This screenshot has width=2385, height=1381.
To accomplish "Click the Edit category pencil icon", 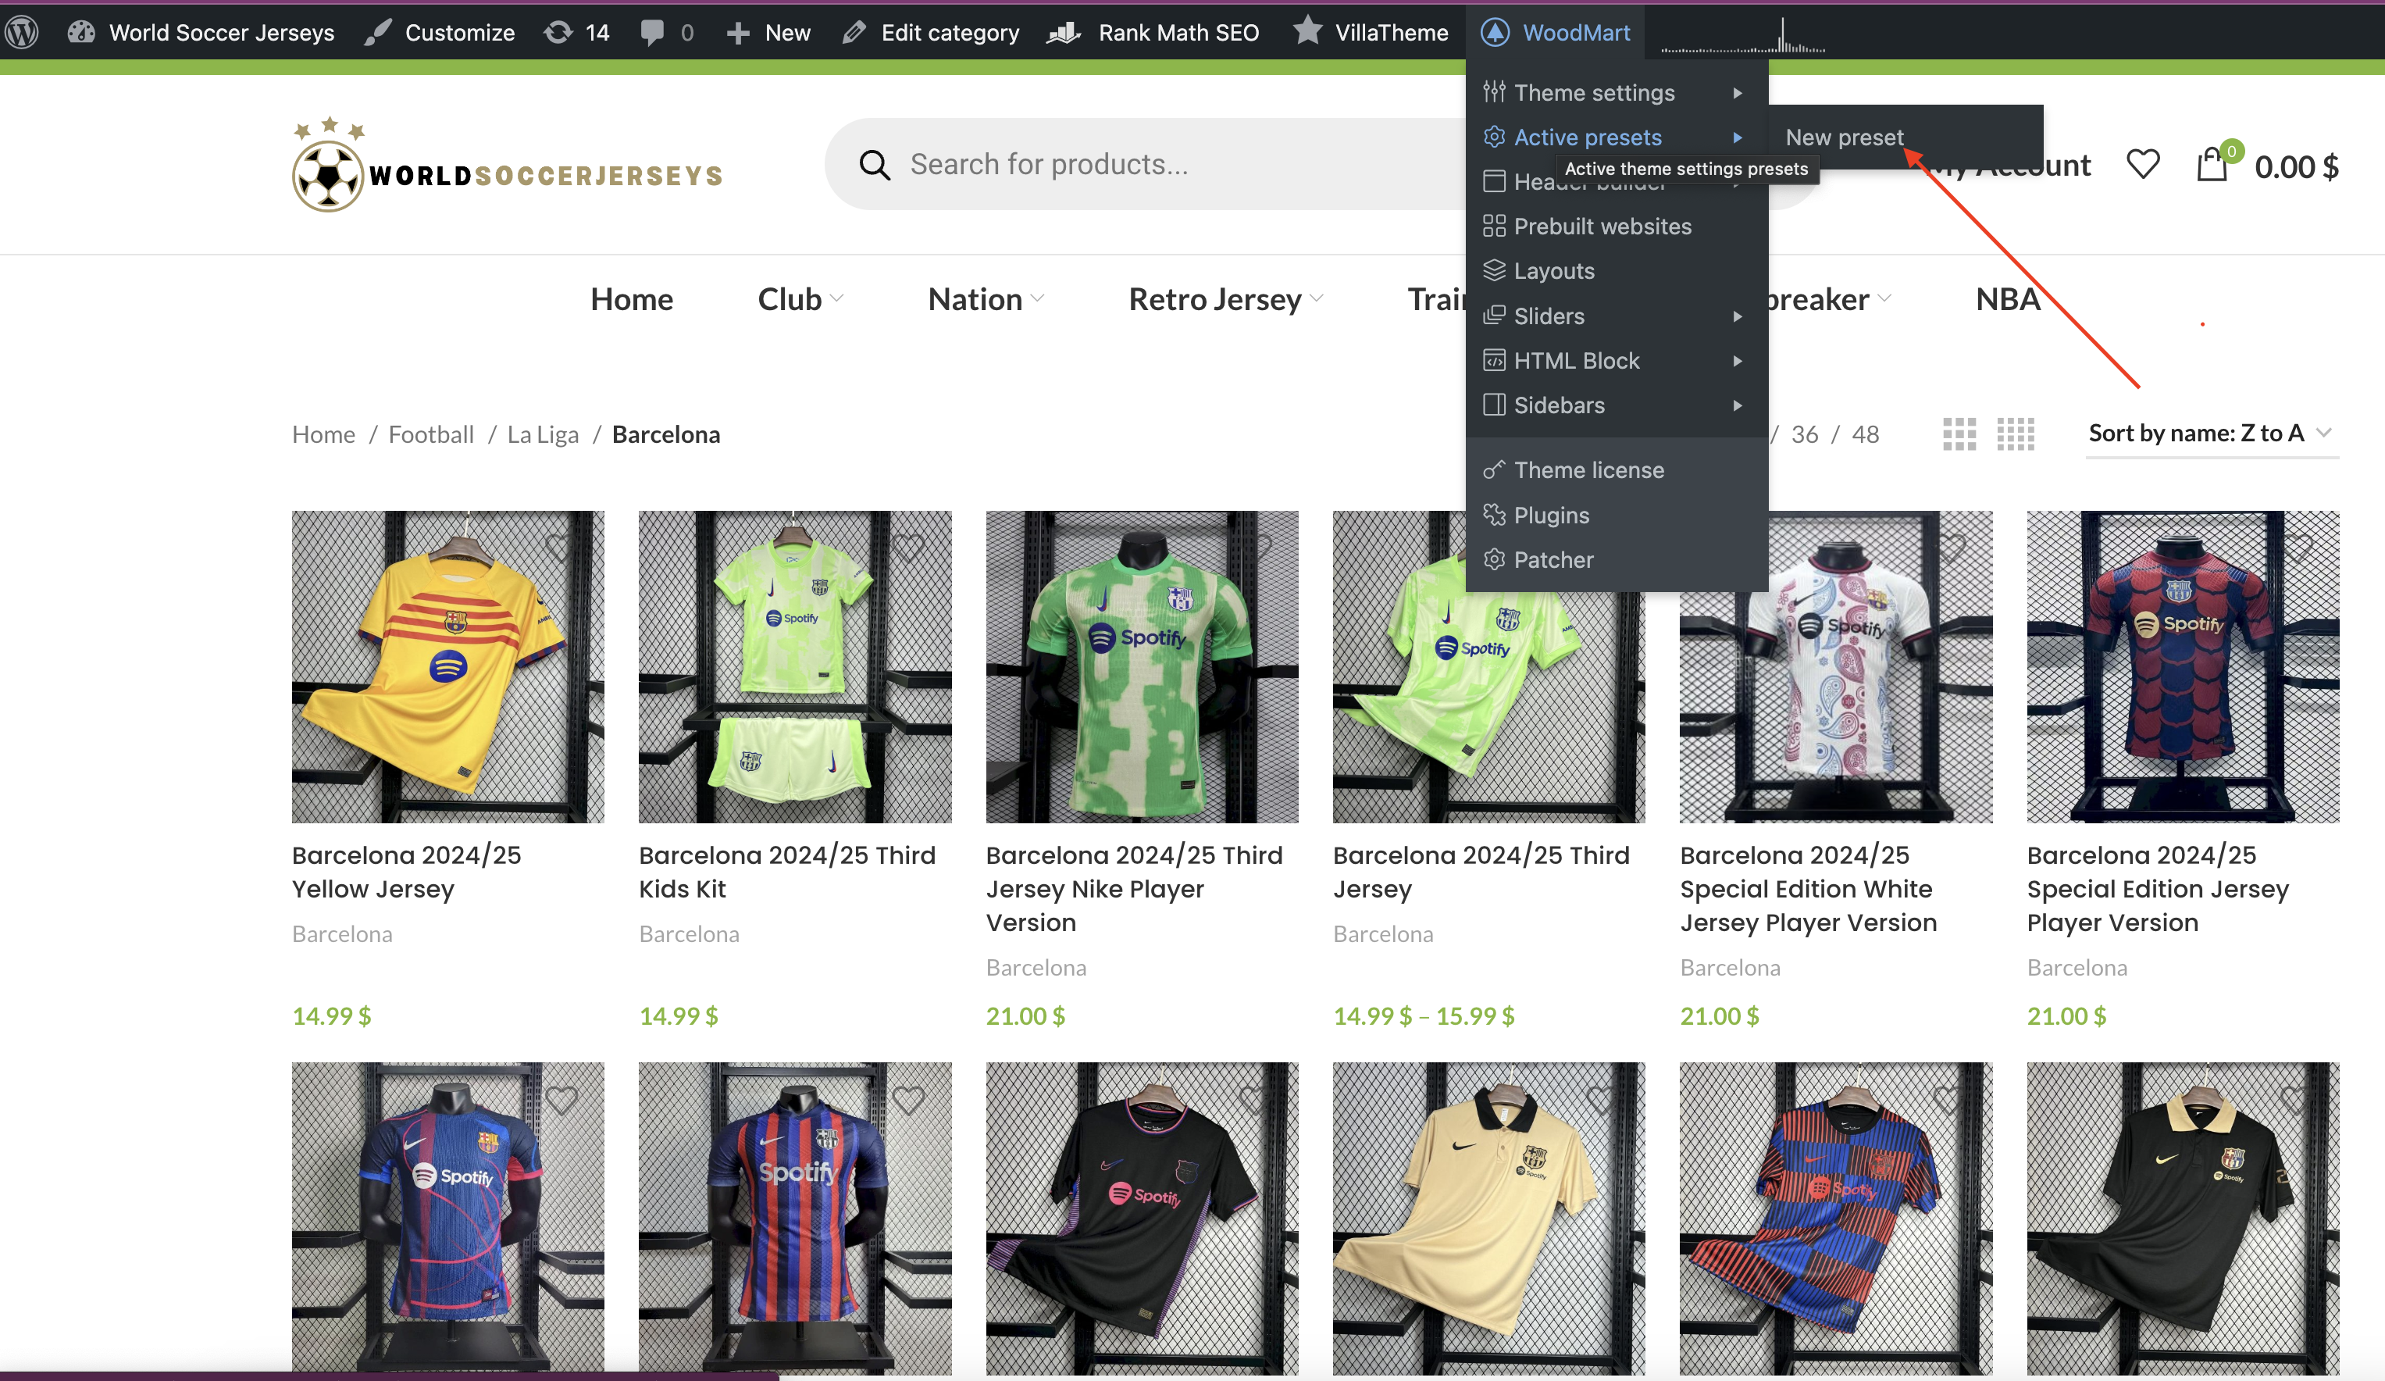I will click(x=854, y=32).
